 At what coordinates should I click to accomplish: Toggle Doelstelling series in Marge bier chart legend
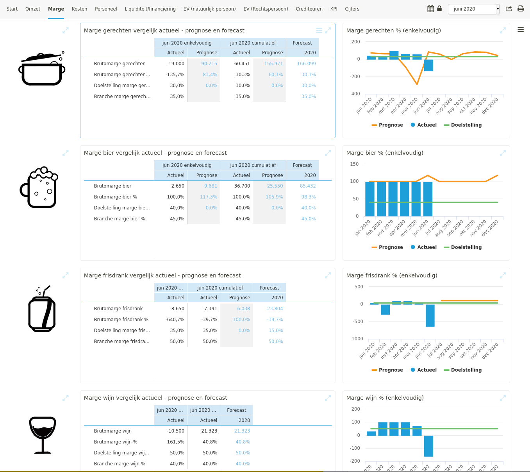tap(463, 247)
